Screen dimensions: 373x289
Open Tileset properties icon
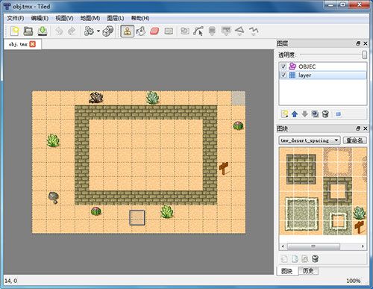coord(305,259)
